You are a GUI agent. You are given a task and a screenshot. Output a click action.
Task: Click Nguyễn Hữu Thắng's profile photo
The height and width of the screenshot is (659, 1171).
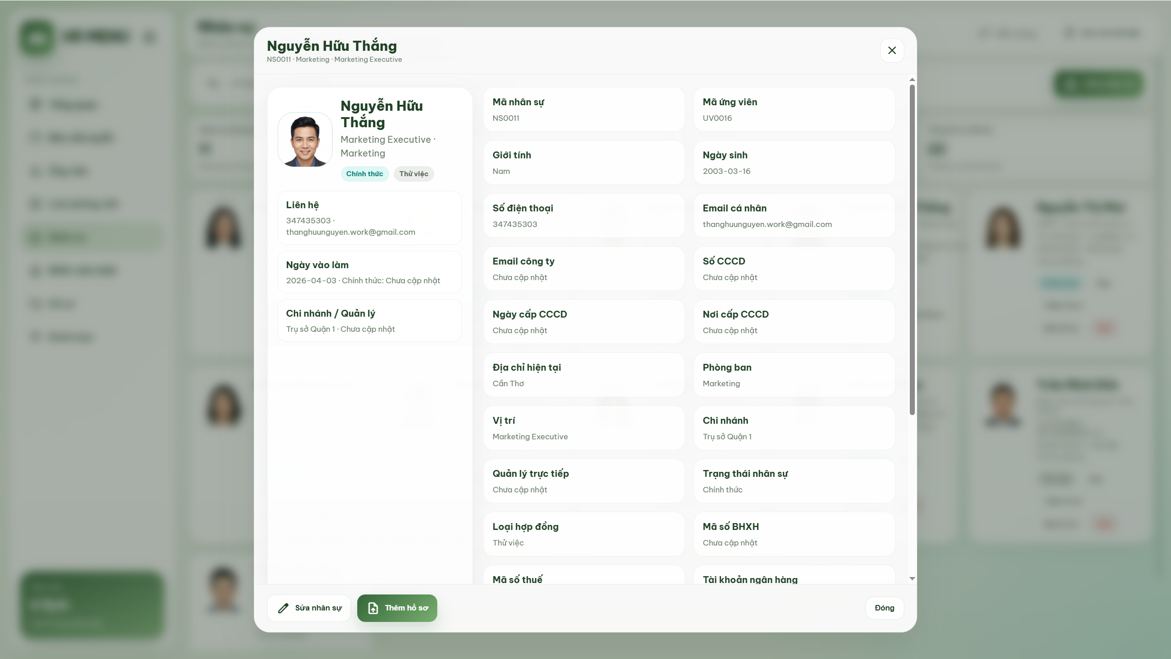tap(305, 140)
